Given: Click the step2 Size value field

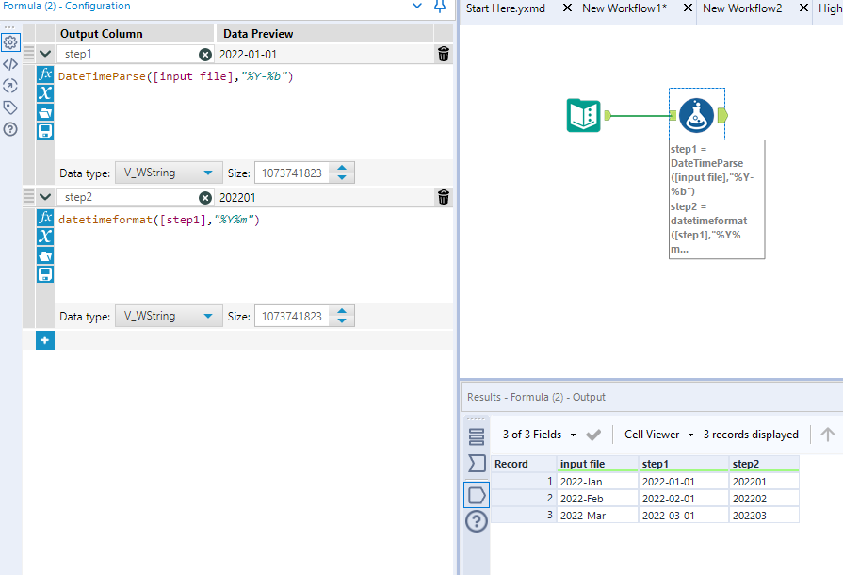Looking at the screenshot, I should click(292, 316).
